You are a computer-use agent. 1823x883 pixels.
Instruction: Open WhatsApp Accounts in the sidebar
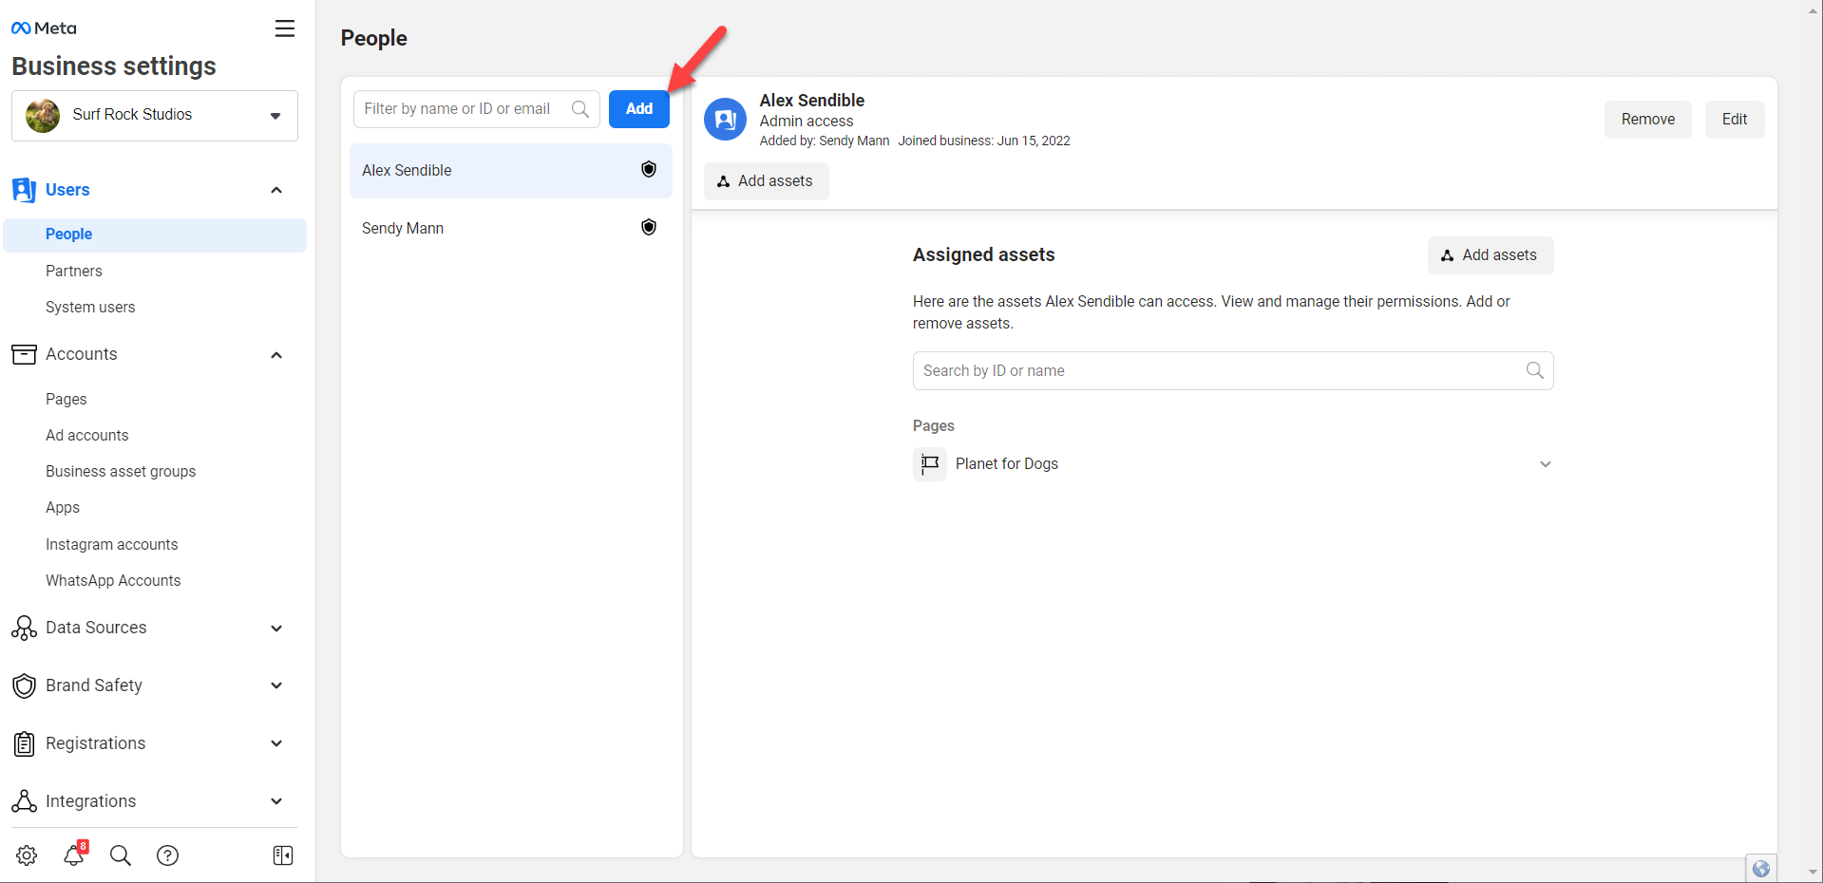113,580
